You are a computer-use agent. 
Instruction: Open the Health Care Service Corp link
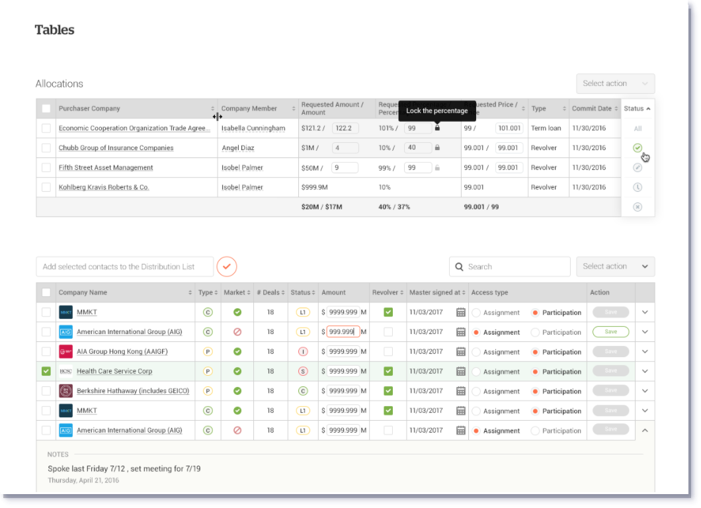(x=114, y=371)
